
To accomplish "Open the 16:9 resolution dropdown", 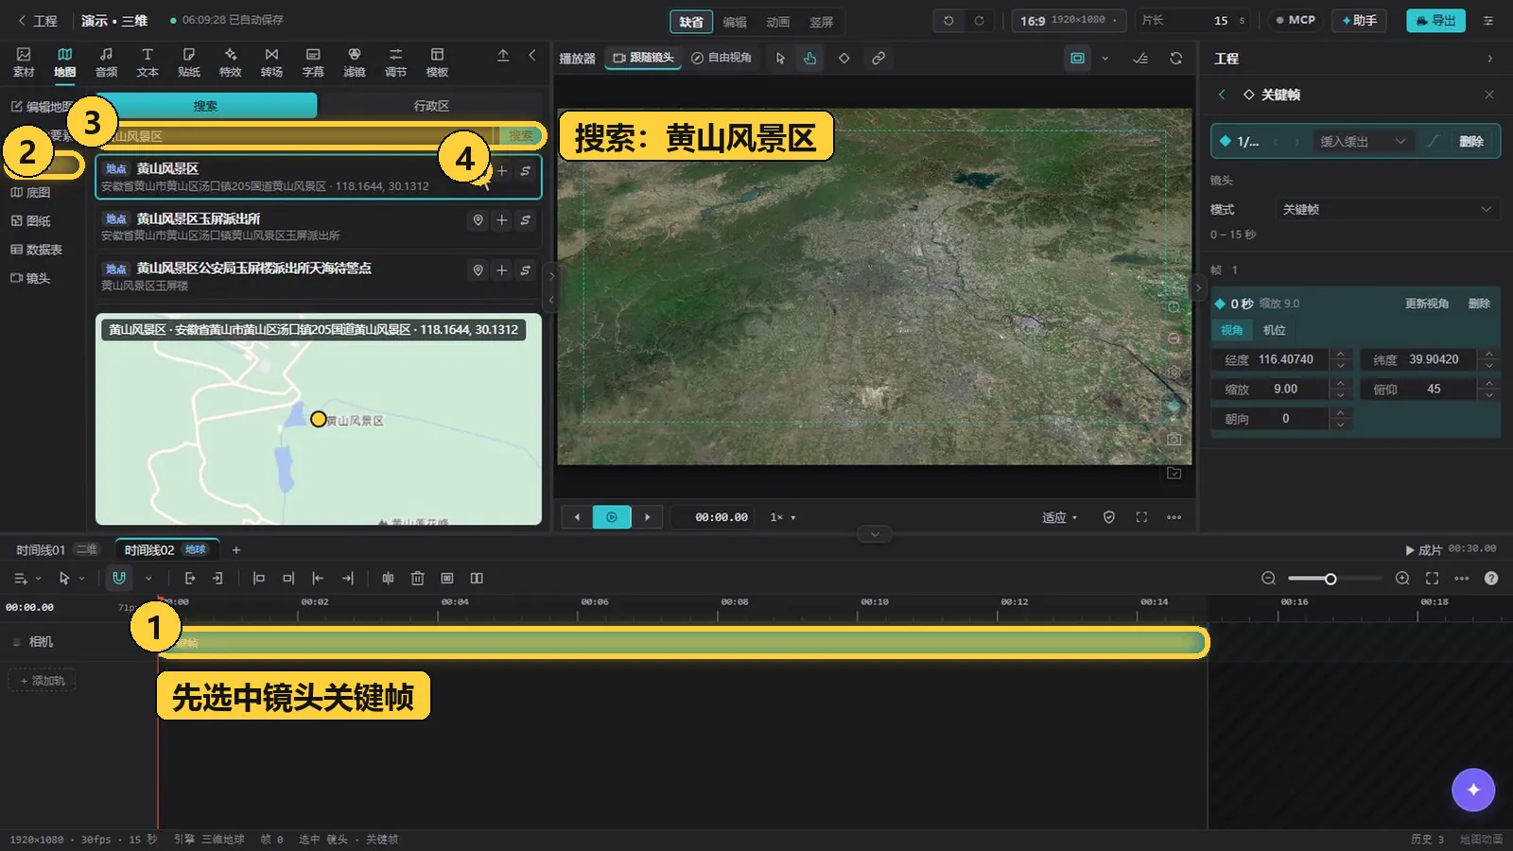I will click(x=1069, y=21).
